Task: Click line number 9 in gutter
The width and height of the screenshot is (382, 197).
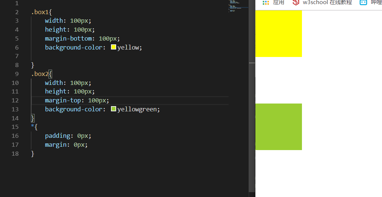Action: (17, 74)
